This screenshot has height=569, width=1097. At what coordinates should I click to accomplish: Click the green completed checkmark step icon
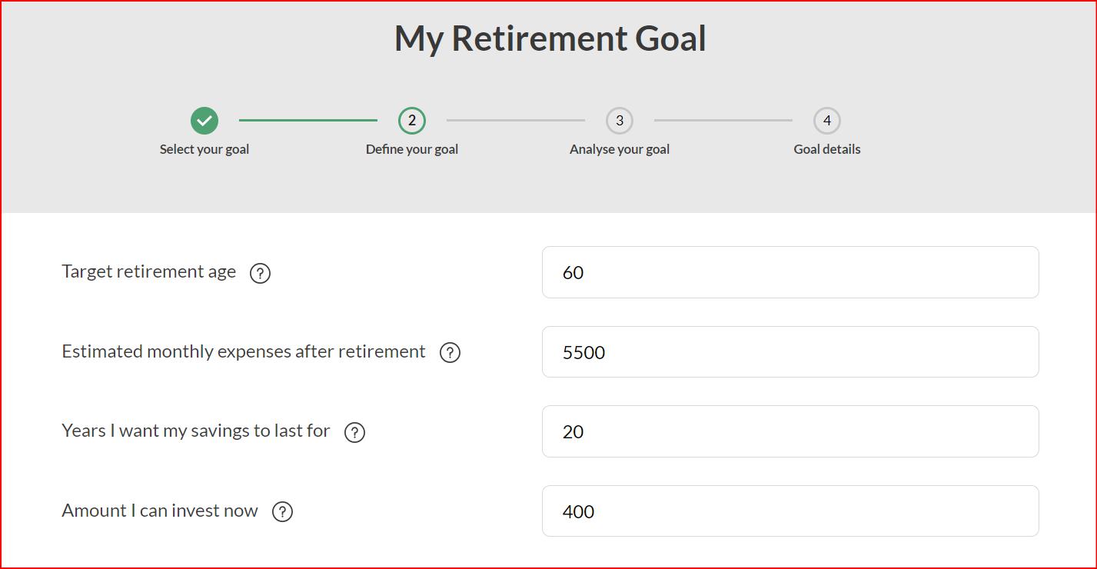click(x=204, y=121)
